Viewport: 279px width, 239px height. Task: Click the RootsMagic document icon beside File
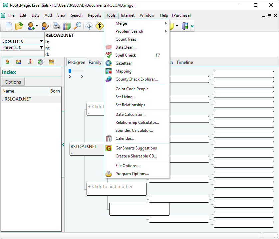[x=3, y=16]
